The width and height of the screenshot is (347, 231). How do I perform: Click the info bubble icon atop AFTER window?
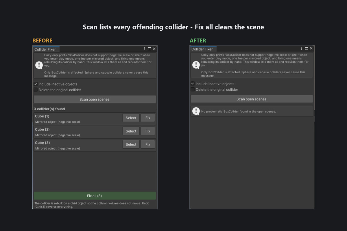(196, 65)
